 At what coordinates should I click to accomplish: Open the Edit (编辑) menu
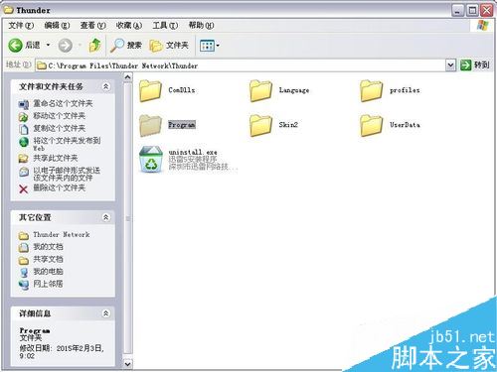[57, 25]
